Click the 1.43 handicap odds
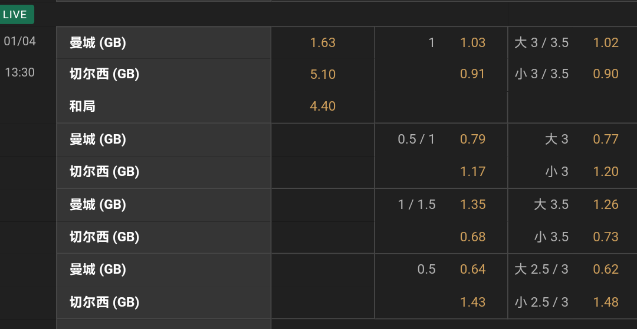This screenshot has height=329, width=637. [x=472, y=303]
